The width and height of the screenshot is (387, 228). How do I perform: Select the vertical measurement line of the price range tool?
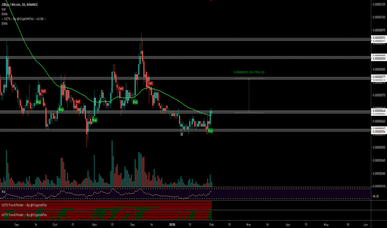249,95
